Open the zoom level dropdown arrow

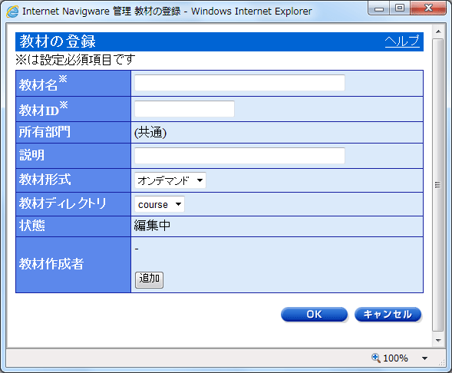(x=424, y=358)
